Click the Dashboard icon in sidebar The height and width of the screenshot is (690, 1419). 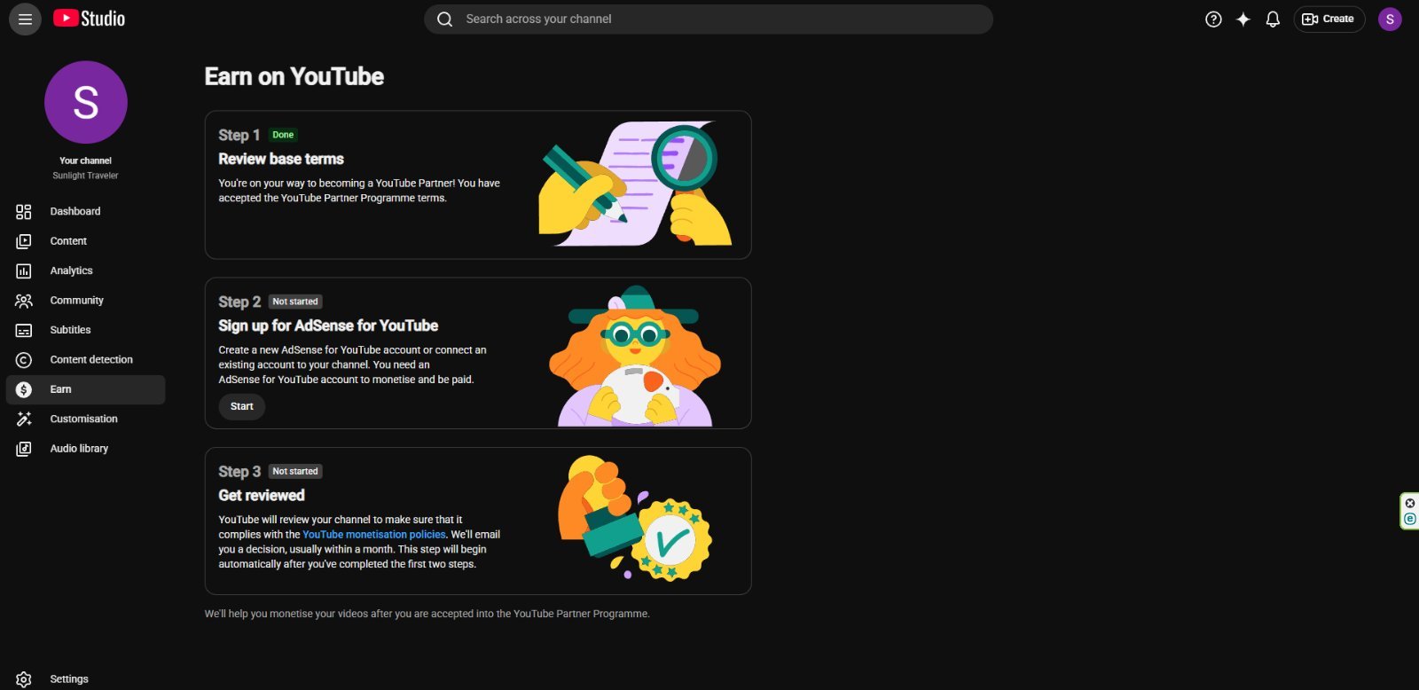click(24, 212)
